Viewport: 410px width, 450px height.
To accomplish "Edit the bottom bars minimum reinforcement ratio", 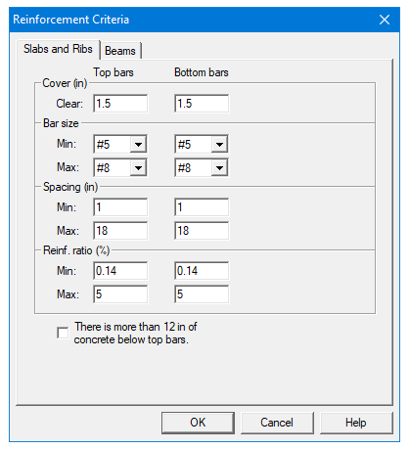I will 202,271.
